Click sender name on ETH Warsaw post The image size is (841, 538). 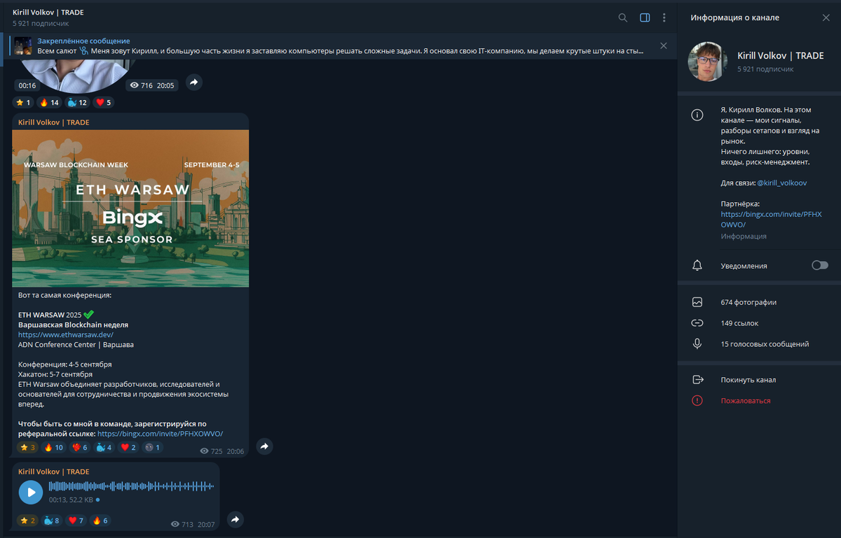(53, 122)
